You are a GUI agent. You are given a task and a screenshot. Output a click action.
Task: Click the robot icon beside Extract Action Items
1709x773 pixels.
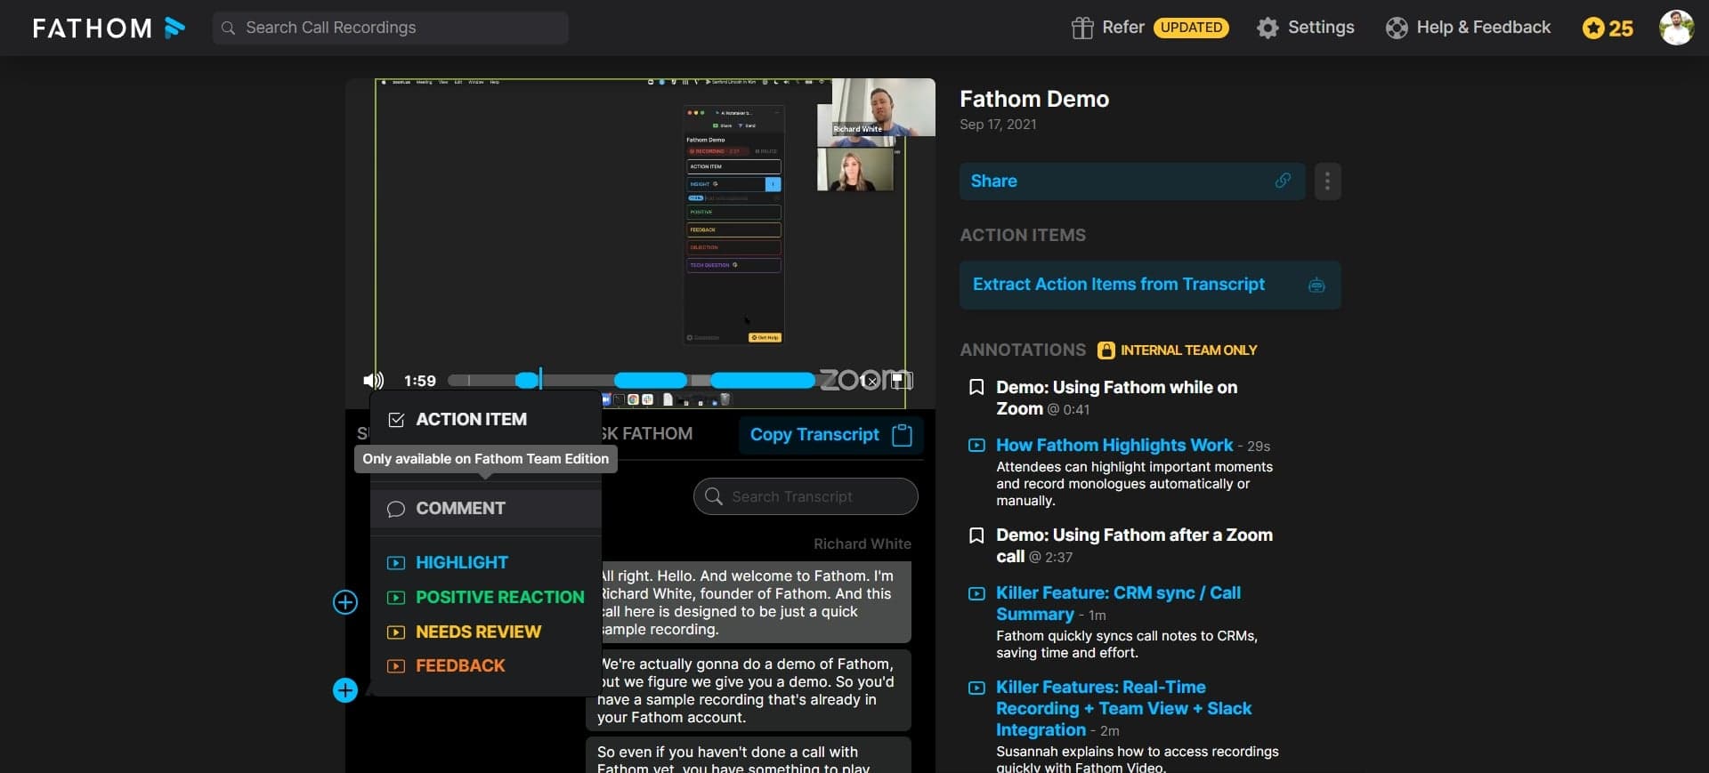point(1316,285)
